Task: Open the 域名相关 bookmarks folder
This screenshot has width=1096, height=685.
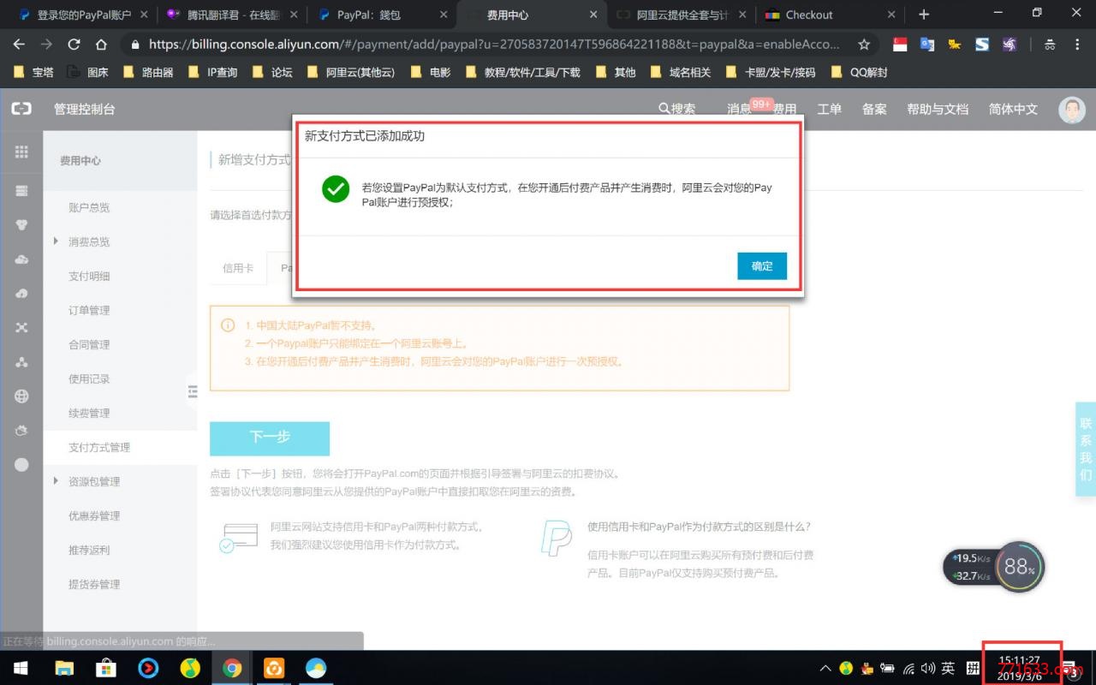Action: point(681,73)
